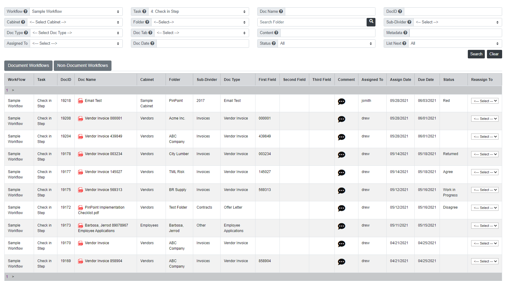
Task: Open comment bubble for DocID 19170 row
Action: click(341, 244)
